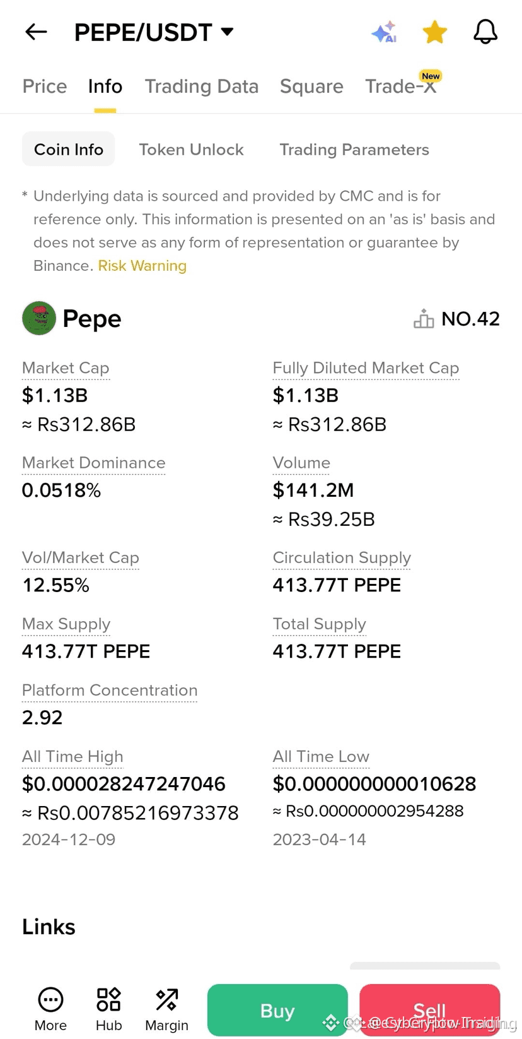Expand the PEPE/USDT pair dropdown arrow
The image size is (522, 1039).
pyautogui.click(x=228, y=32)
